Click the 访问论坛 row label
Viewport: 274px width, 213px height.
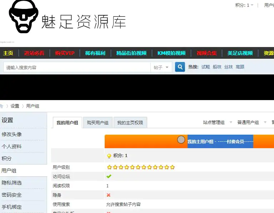[61, 176]
